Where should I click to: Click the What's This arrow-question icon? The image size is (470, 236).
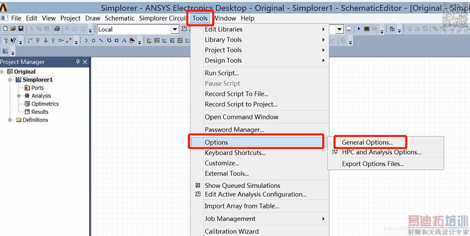(x=13, y=40)
